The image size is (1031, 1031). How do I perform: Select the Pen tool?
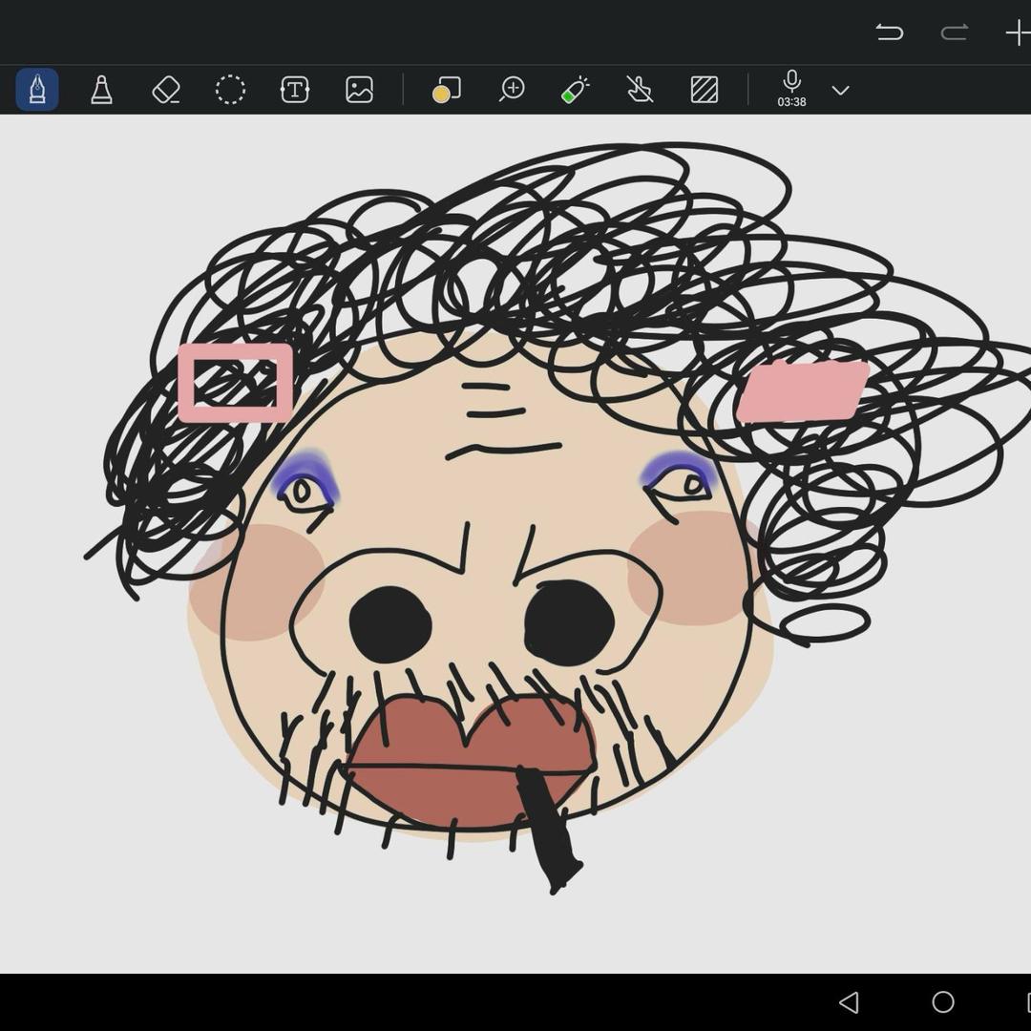click(x=37, y=90)
